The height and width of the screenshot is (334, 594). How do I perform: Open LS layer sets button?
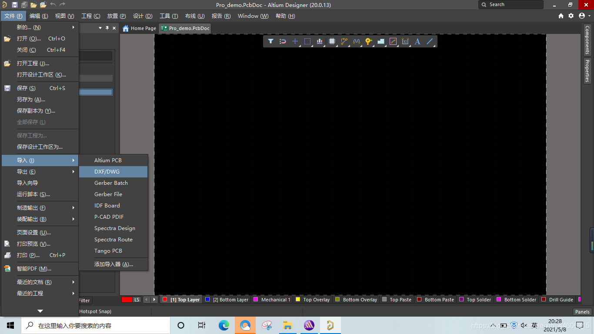point(137,300)
